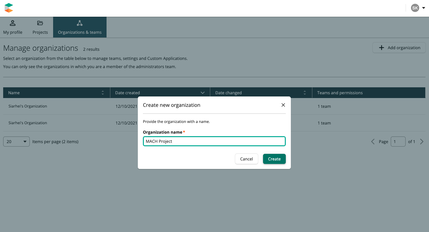Click the commercetools logo icon
This screenshot has width=429, height=232.
pyautogui.click(x=9, y=8)
